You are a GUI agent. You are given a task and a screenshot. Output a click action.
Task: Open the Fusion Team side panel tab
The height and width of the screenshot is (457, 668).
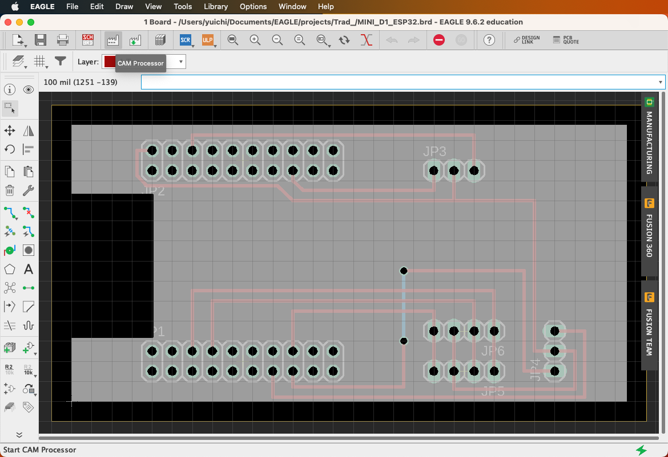[x=649, y=325]
